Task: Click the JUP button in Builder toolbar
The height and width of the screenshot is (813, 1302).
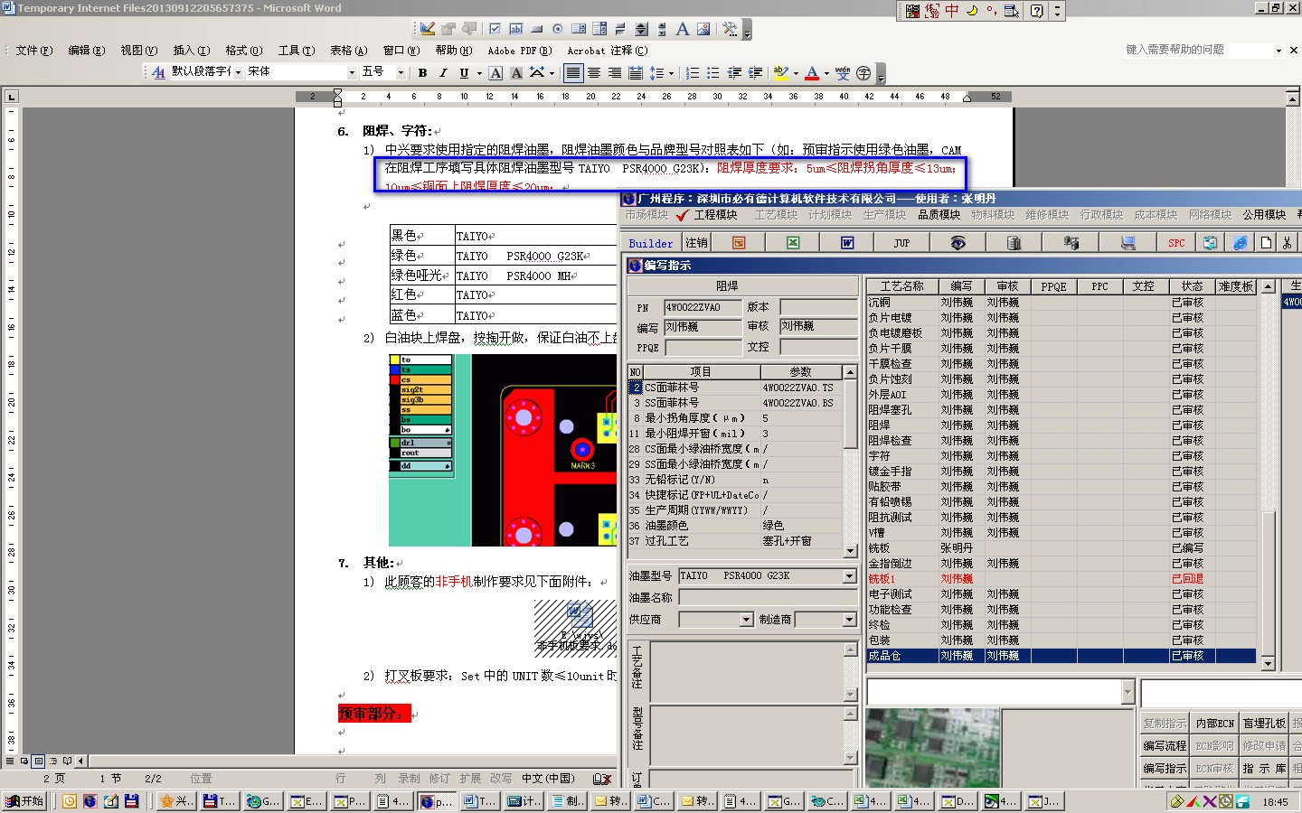Action: point(901,243)
